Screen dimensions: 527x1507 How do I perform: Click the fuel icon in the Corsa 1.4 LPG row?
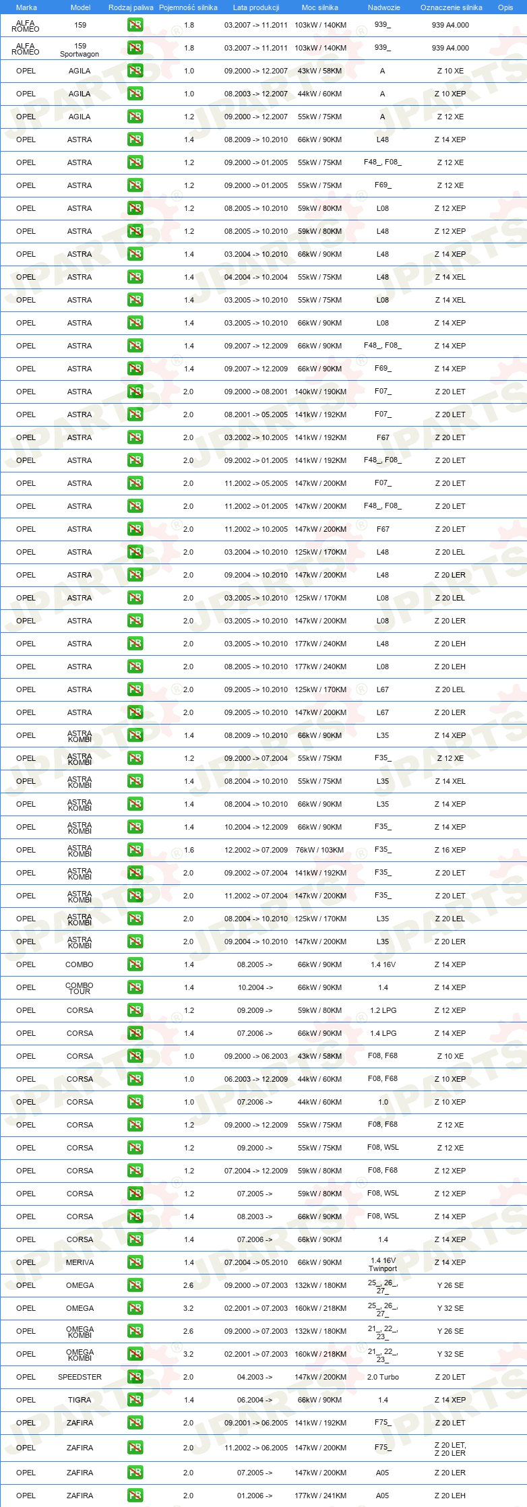coord(135,1033)
